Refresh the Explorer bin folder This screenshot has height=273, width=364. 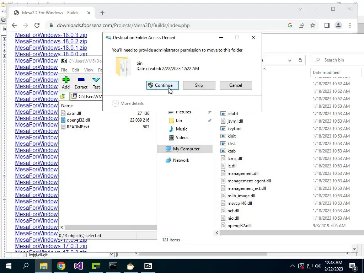click(x=300, y=60)
